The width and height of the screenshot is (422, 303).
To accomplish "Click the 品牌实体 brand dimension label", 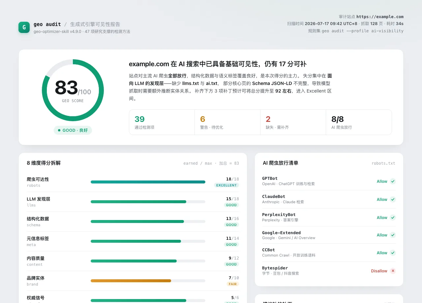I will [x=36, y=281].
